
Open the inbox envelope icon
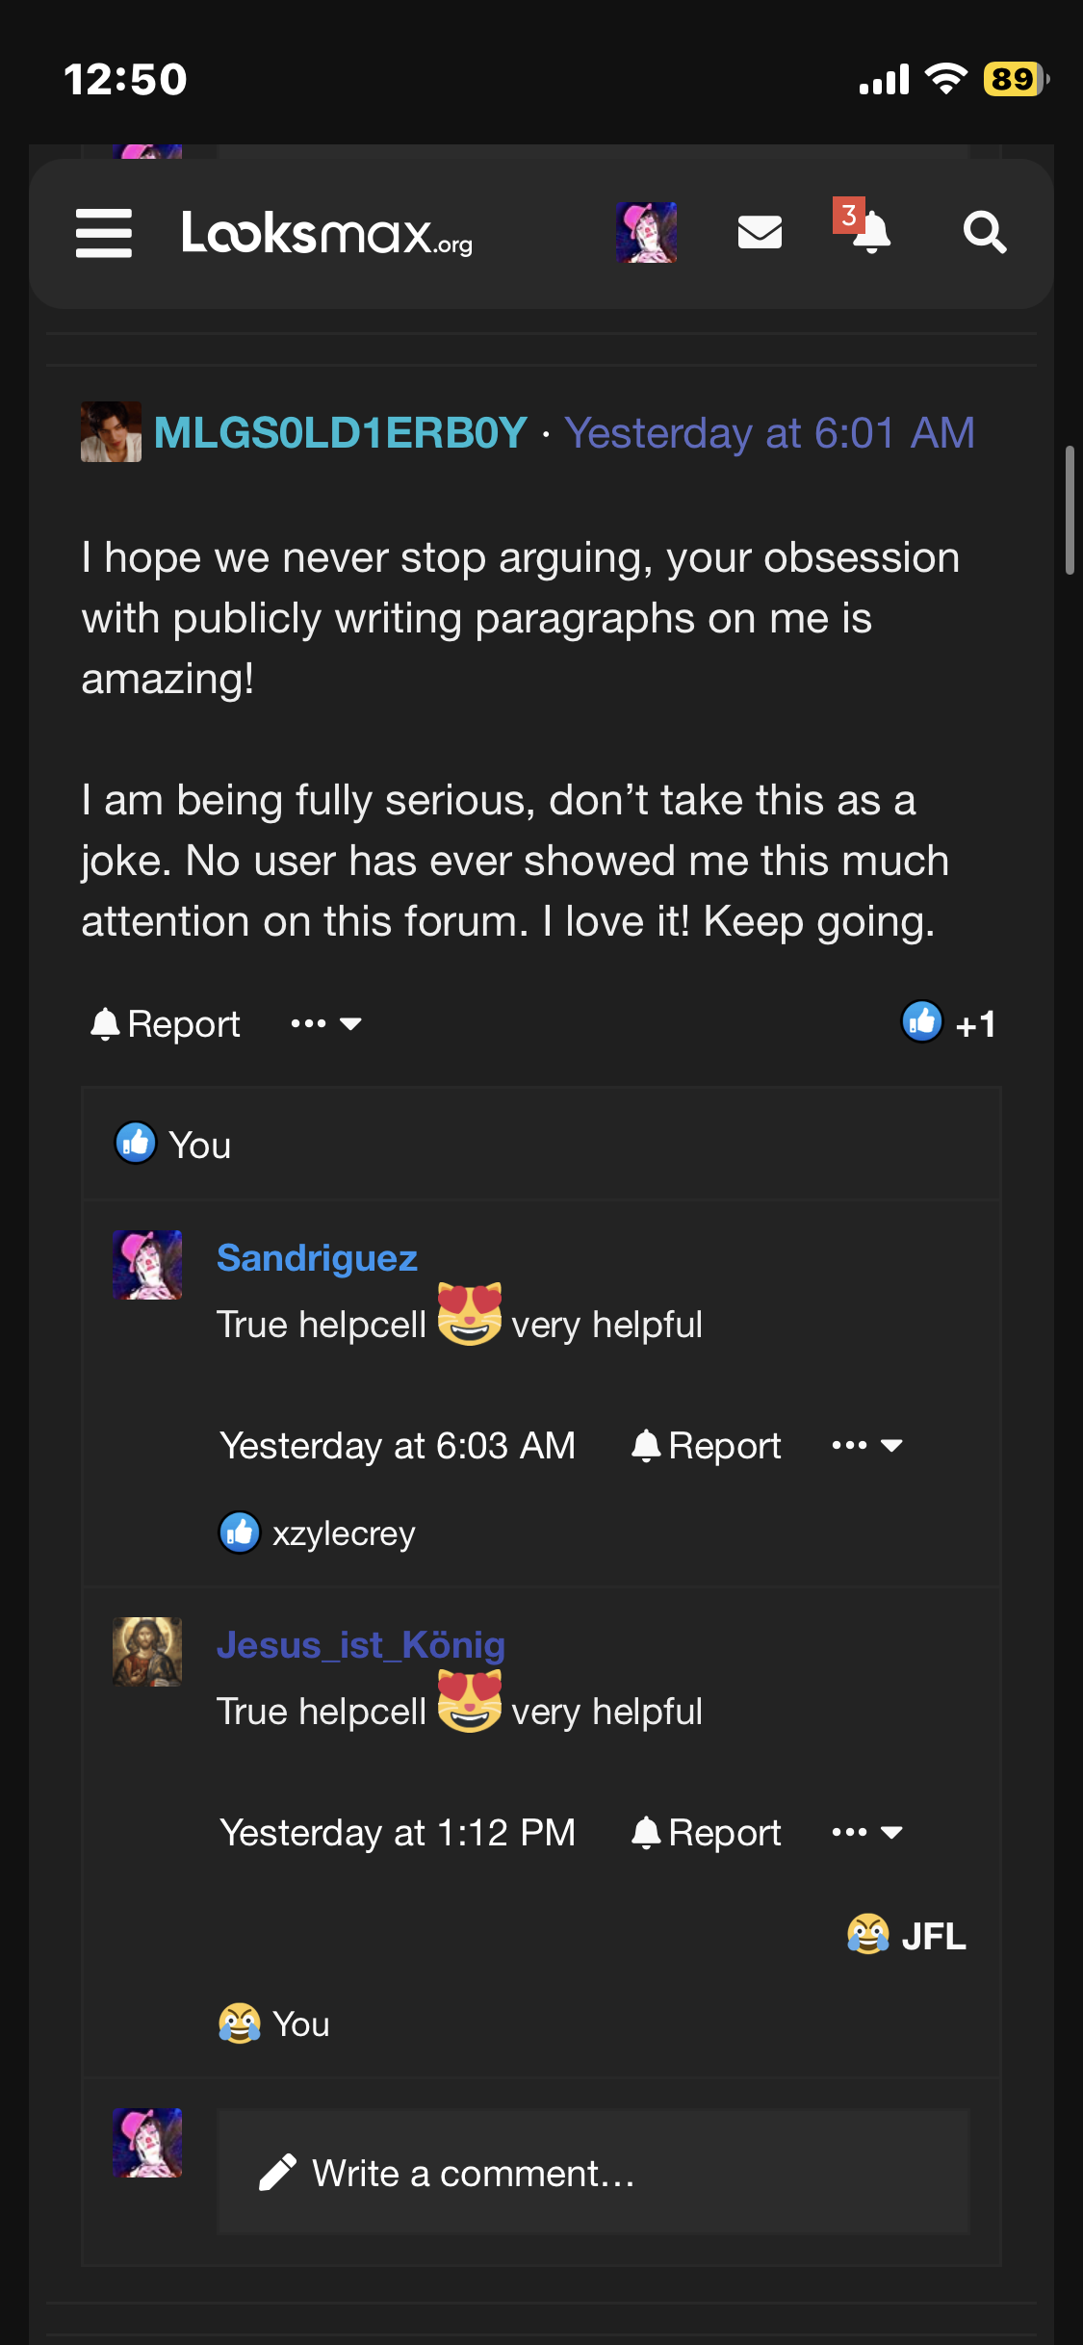coord(760,233)
